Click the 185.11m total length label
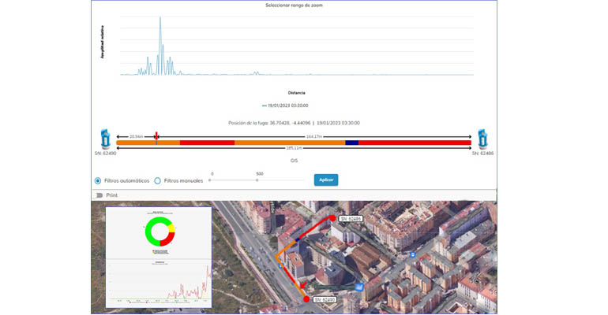Image resolution: width=608 pixels, height=315 pixels. pos(294,148)
